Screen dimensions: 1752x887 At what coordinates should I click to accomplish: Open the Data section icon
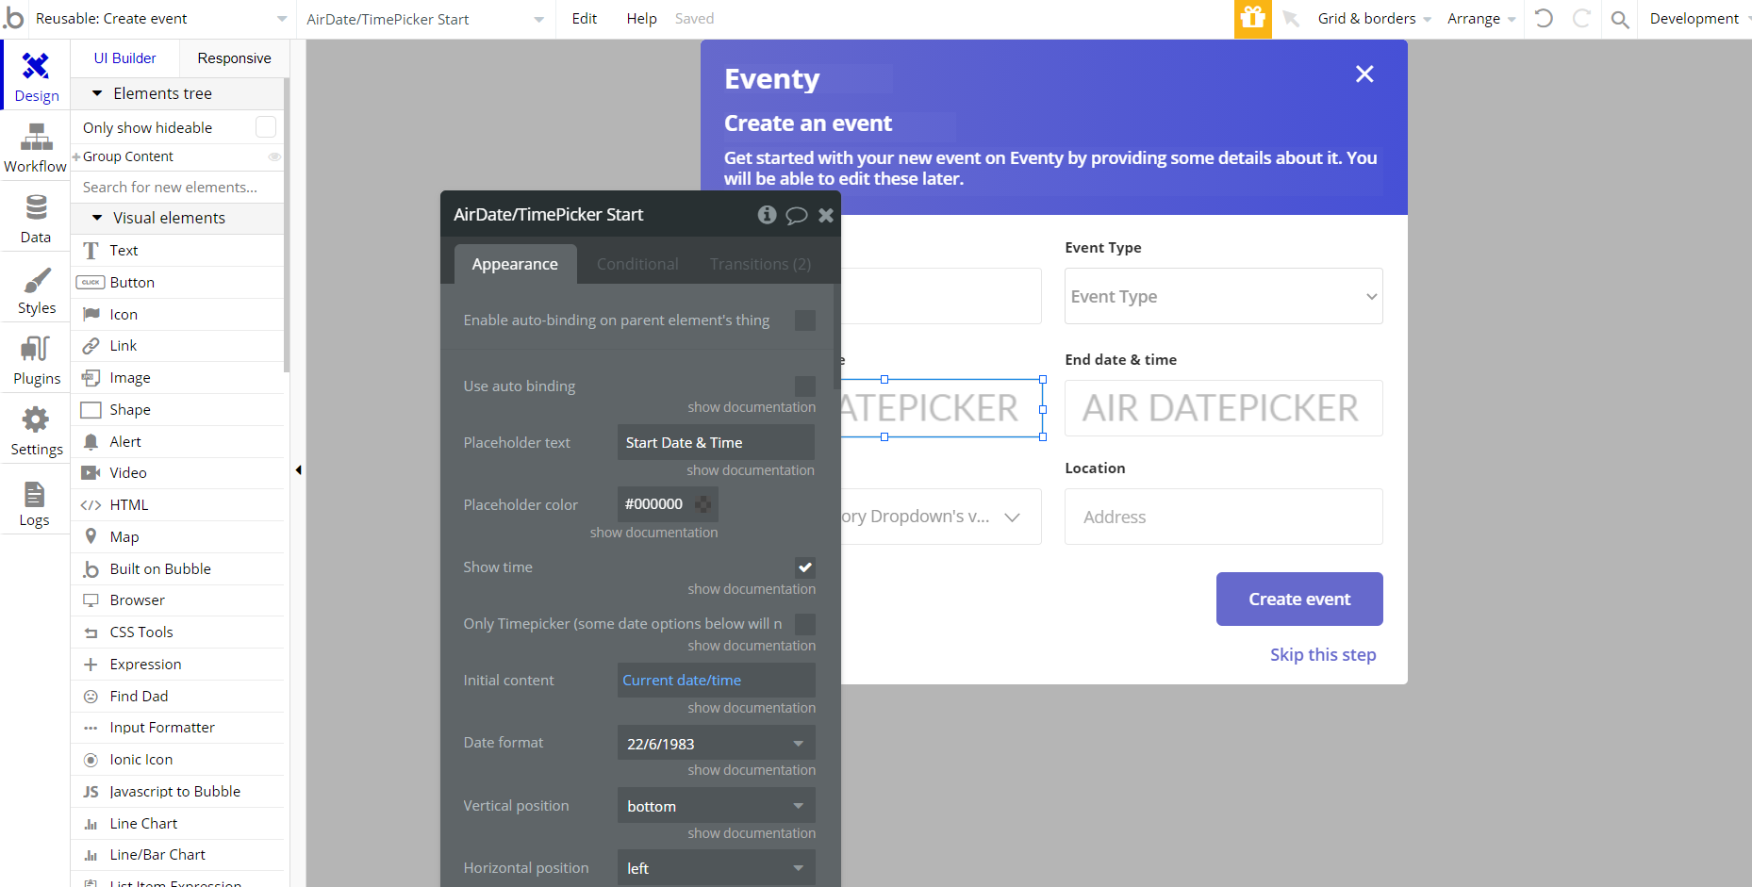(36, 208)
